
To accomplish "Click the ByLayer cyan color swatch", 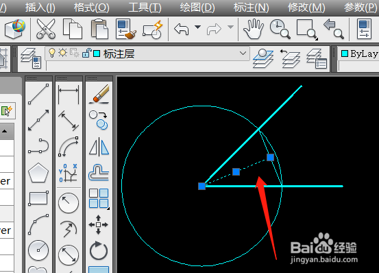I will coord(345,54).
